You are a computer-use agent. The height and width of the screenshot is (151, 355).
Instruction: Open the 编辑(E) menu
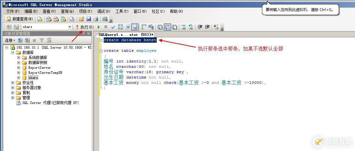pos(31,11)
